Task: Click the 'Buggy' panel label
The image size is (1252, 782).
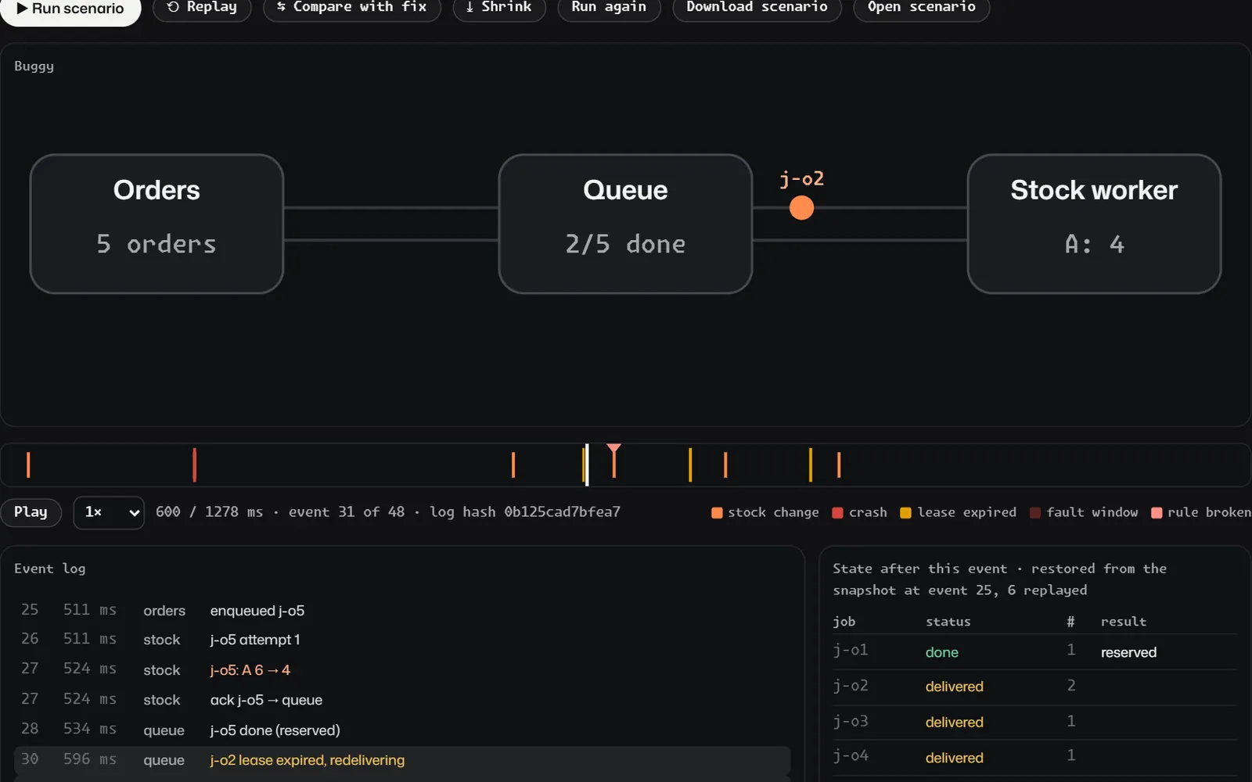Action: point(34,66)
